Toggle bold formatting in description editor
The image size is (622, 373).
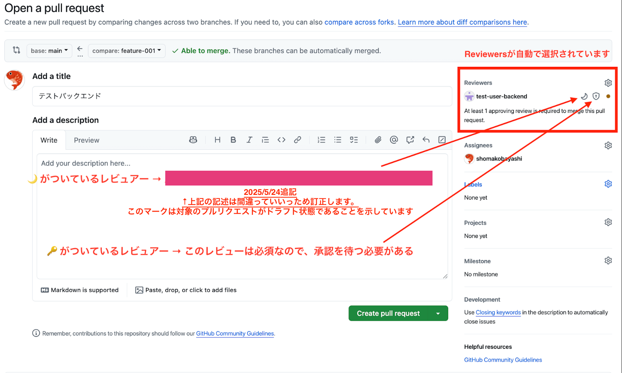coord(233,140)
